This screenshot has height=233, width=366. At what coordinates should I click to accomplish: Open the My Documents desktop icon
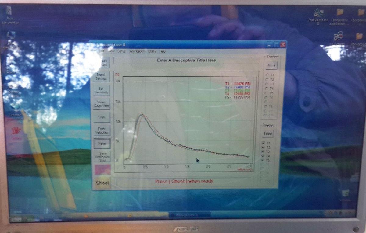(9, 12)
